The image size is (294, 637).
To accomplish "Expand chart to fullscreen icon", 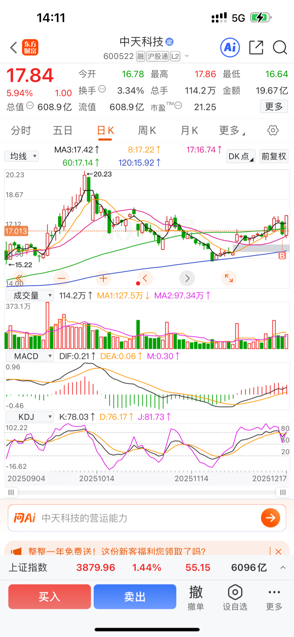I will [229, 278].
